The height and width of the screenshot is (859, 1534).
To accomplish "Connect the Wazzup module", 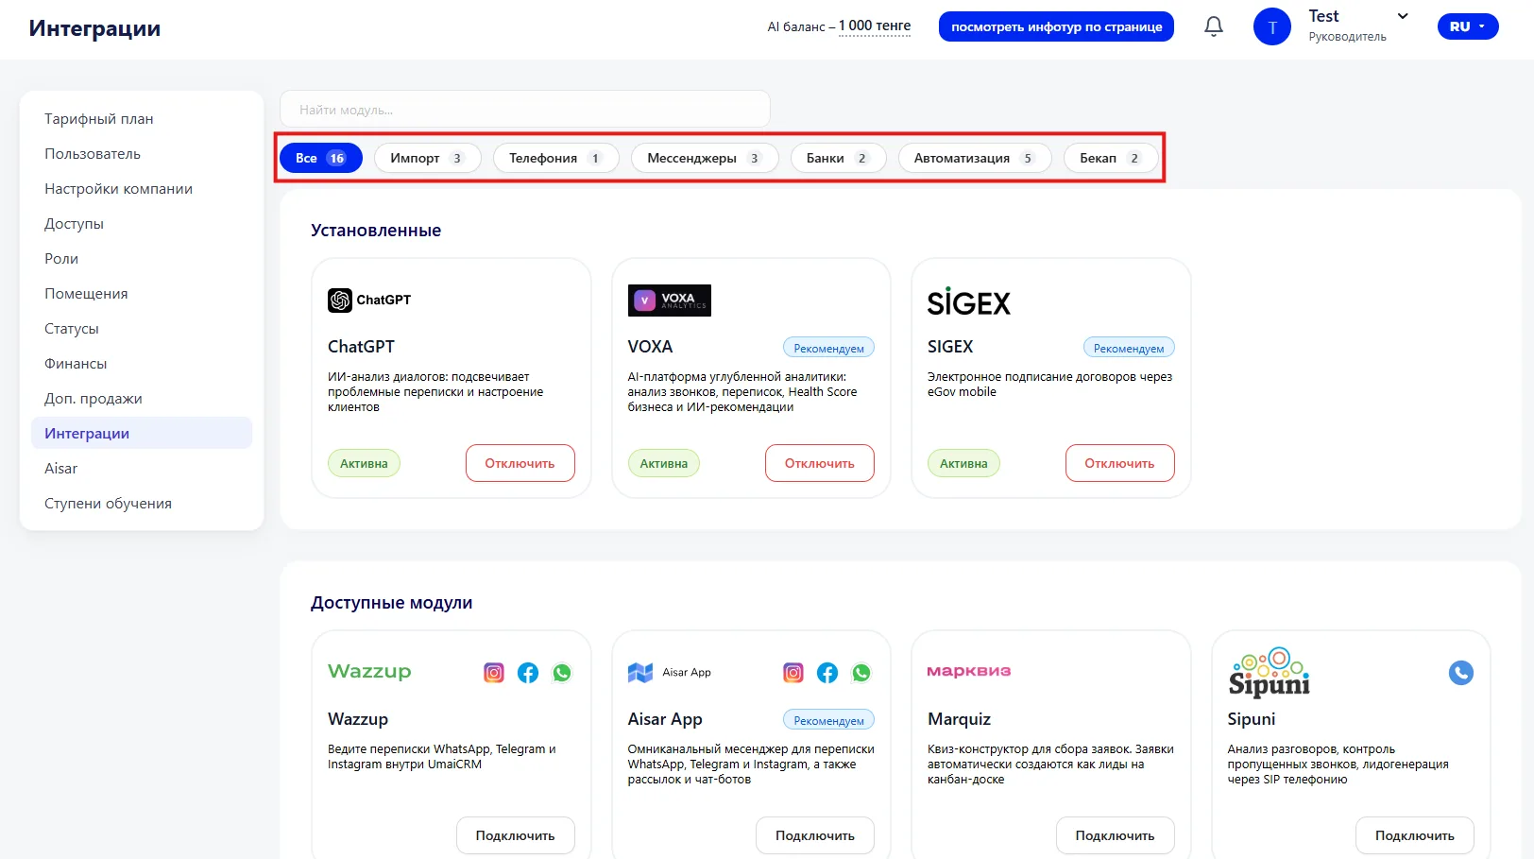I will 516,835.
